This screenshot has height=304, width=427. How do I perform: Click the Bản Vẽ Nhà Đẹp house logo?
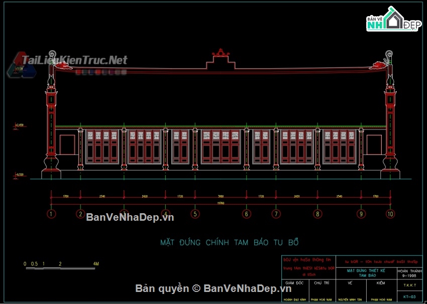394,20
